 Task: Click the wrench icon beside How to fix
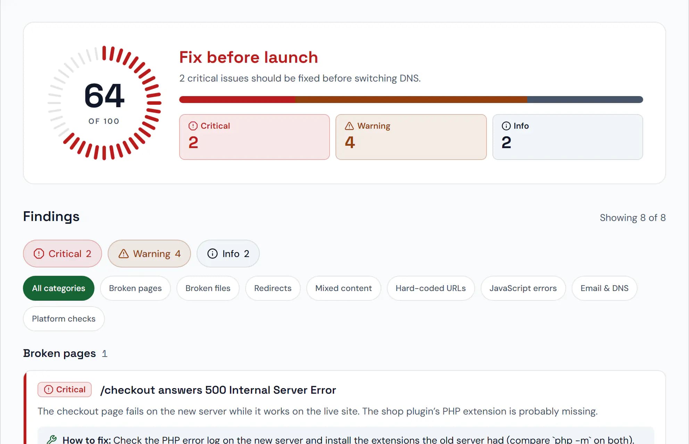click(52, 440)
